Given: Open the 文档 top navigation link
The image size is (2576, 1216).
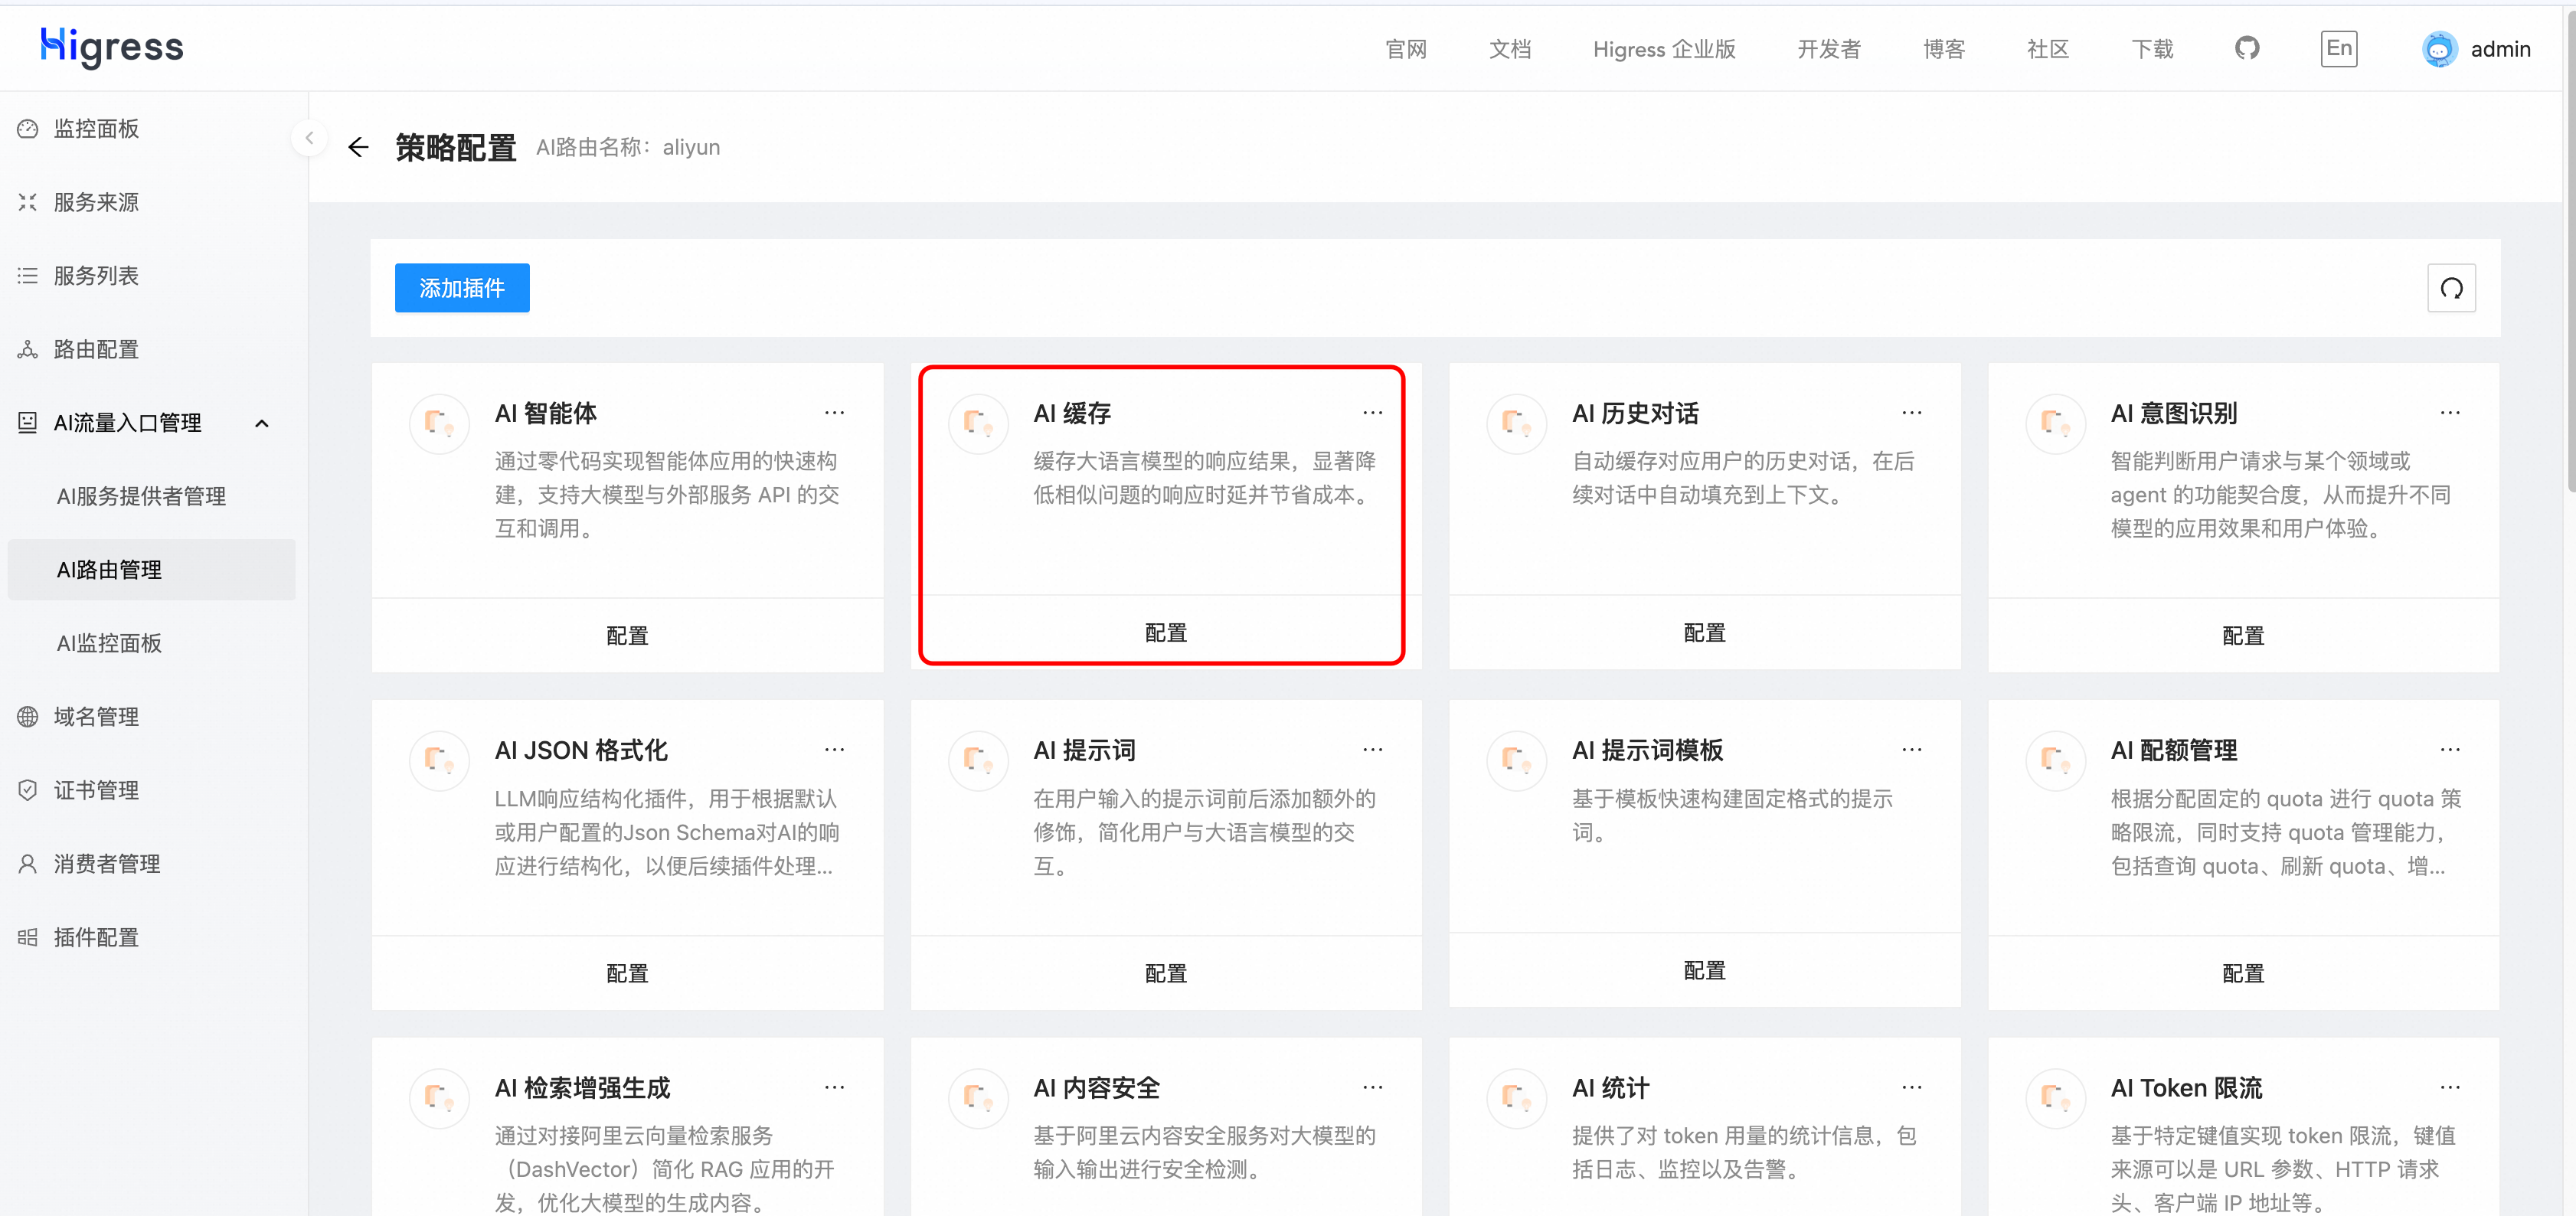Looking at the screenshot, I should click(1509, 49).
